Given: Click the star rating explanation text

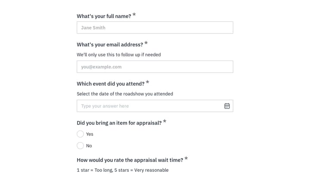Looking at the screenshot, I should (123, 170).
